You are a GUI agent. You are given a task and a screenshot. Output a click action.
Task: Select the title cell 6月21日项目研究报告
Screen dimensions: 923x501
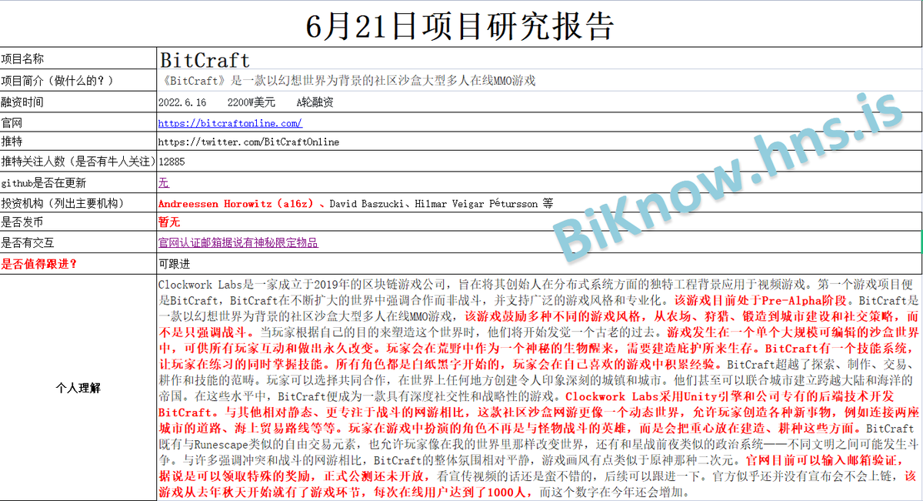(461, 26)
